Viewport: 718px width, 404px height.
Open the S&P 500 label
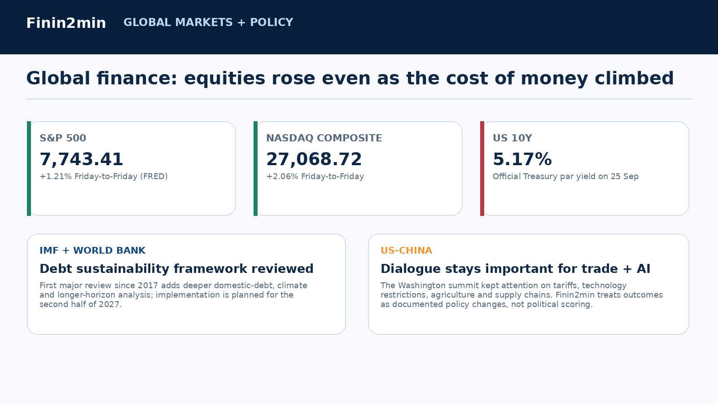click(x=63, y=138)
